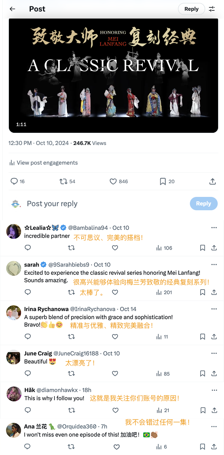Repost the Mei Lanfang video post
224x455 pixels.
pos(63,181)
